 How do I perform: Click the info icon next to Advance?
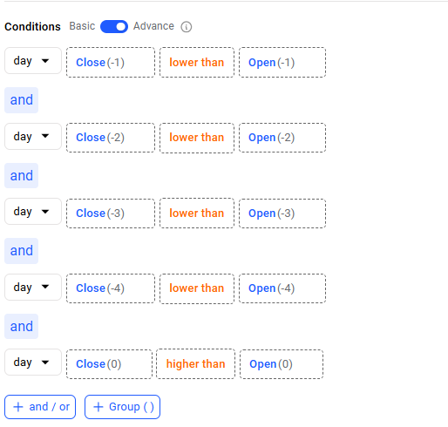click(x=187, y=27)
